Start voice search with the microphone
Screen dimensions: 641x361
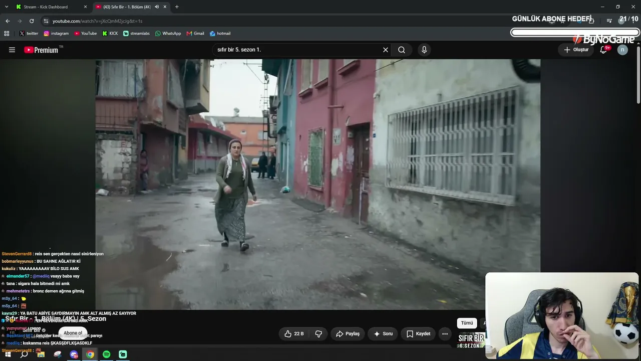[424, 50]
